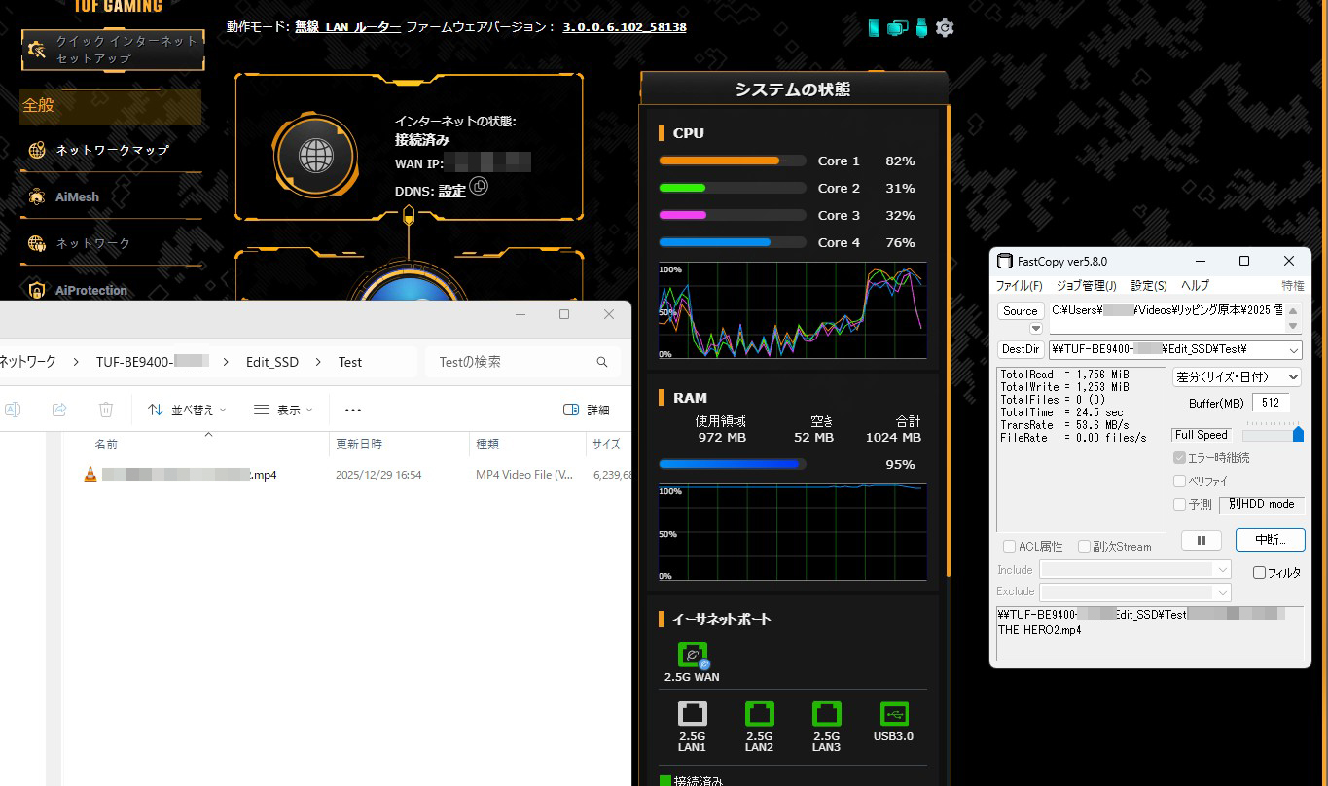Click the Full Speed slider in FastCopy
Image resolution: width=1328 pixels, height=786 pixels.
coord(1273,435)
